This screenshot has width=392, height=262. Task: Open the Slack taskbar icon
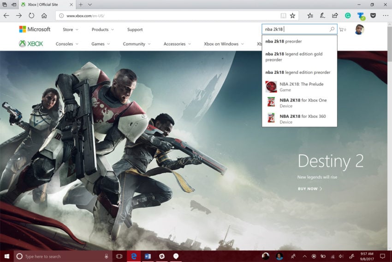(x=162, y=256)
